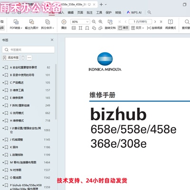This screenshot has height=190, width=190.
Task: Jump to the last page
Action: click(x=161, y=22)
